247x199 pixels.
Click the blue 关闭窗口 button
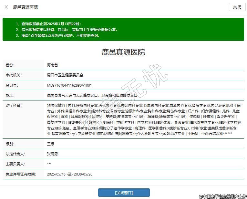tap(124, 193)
